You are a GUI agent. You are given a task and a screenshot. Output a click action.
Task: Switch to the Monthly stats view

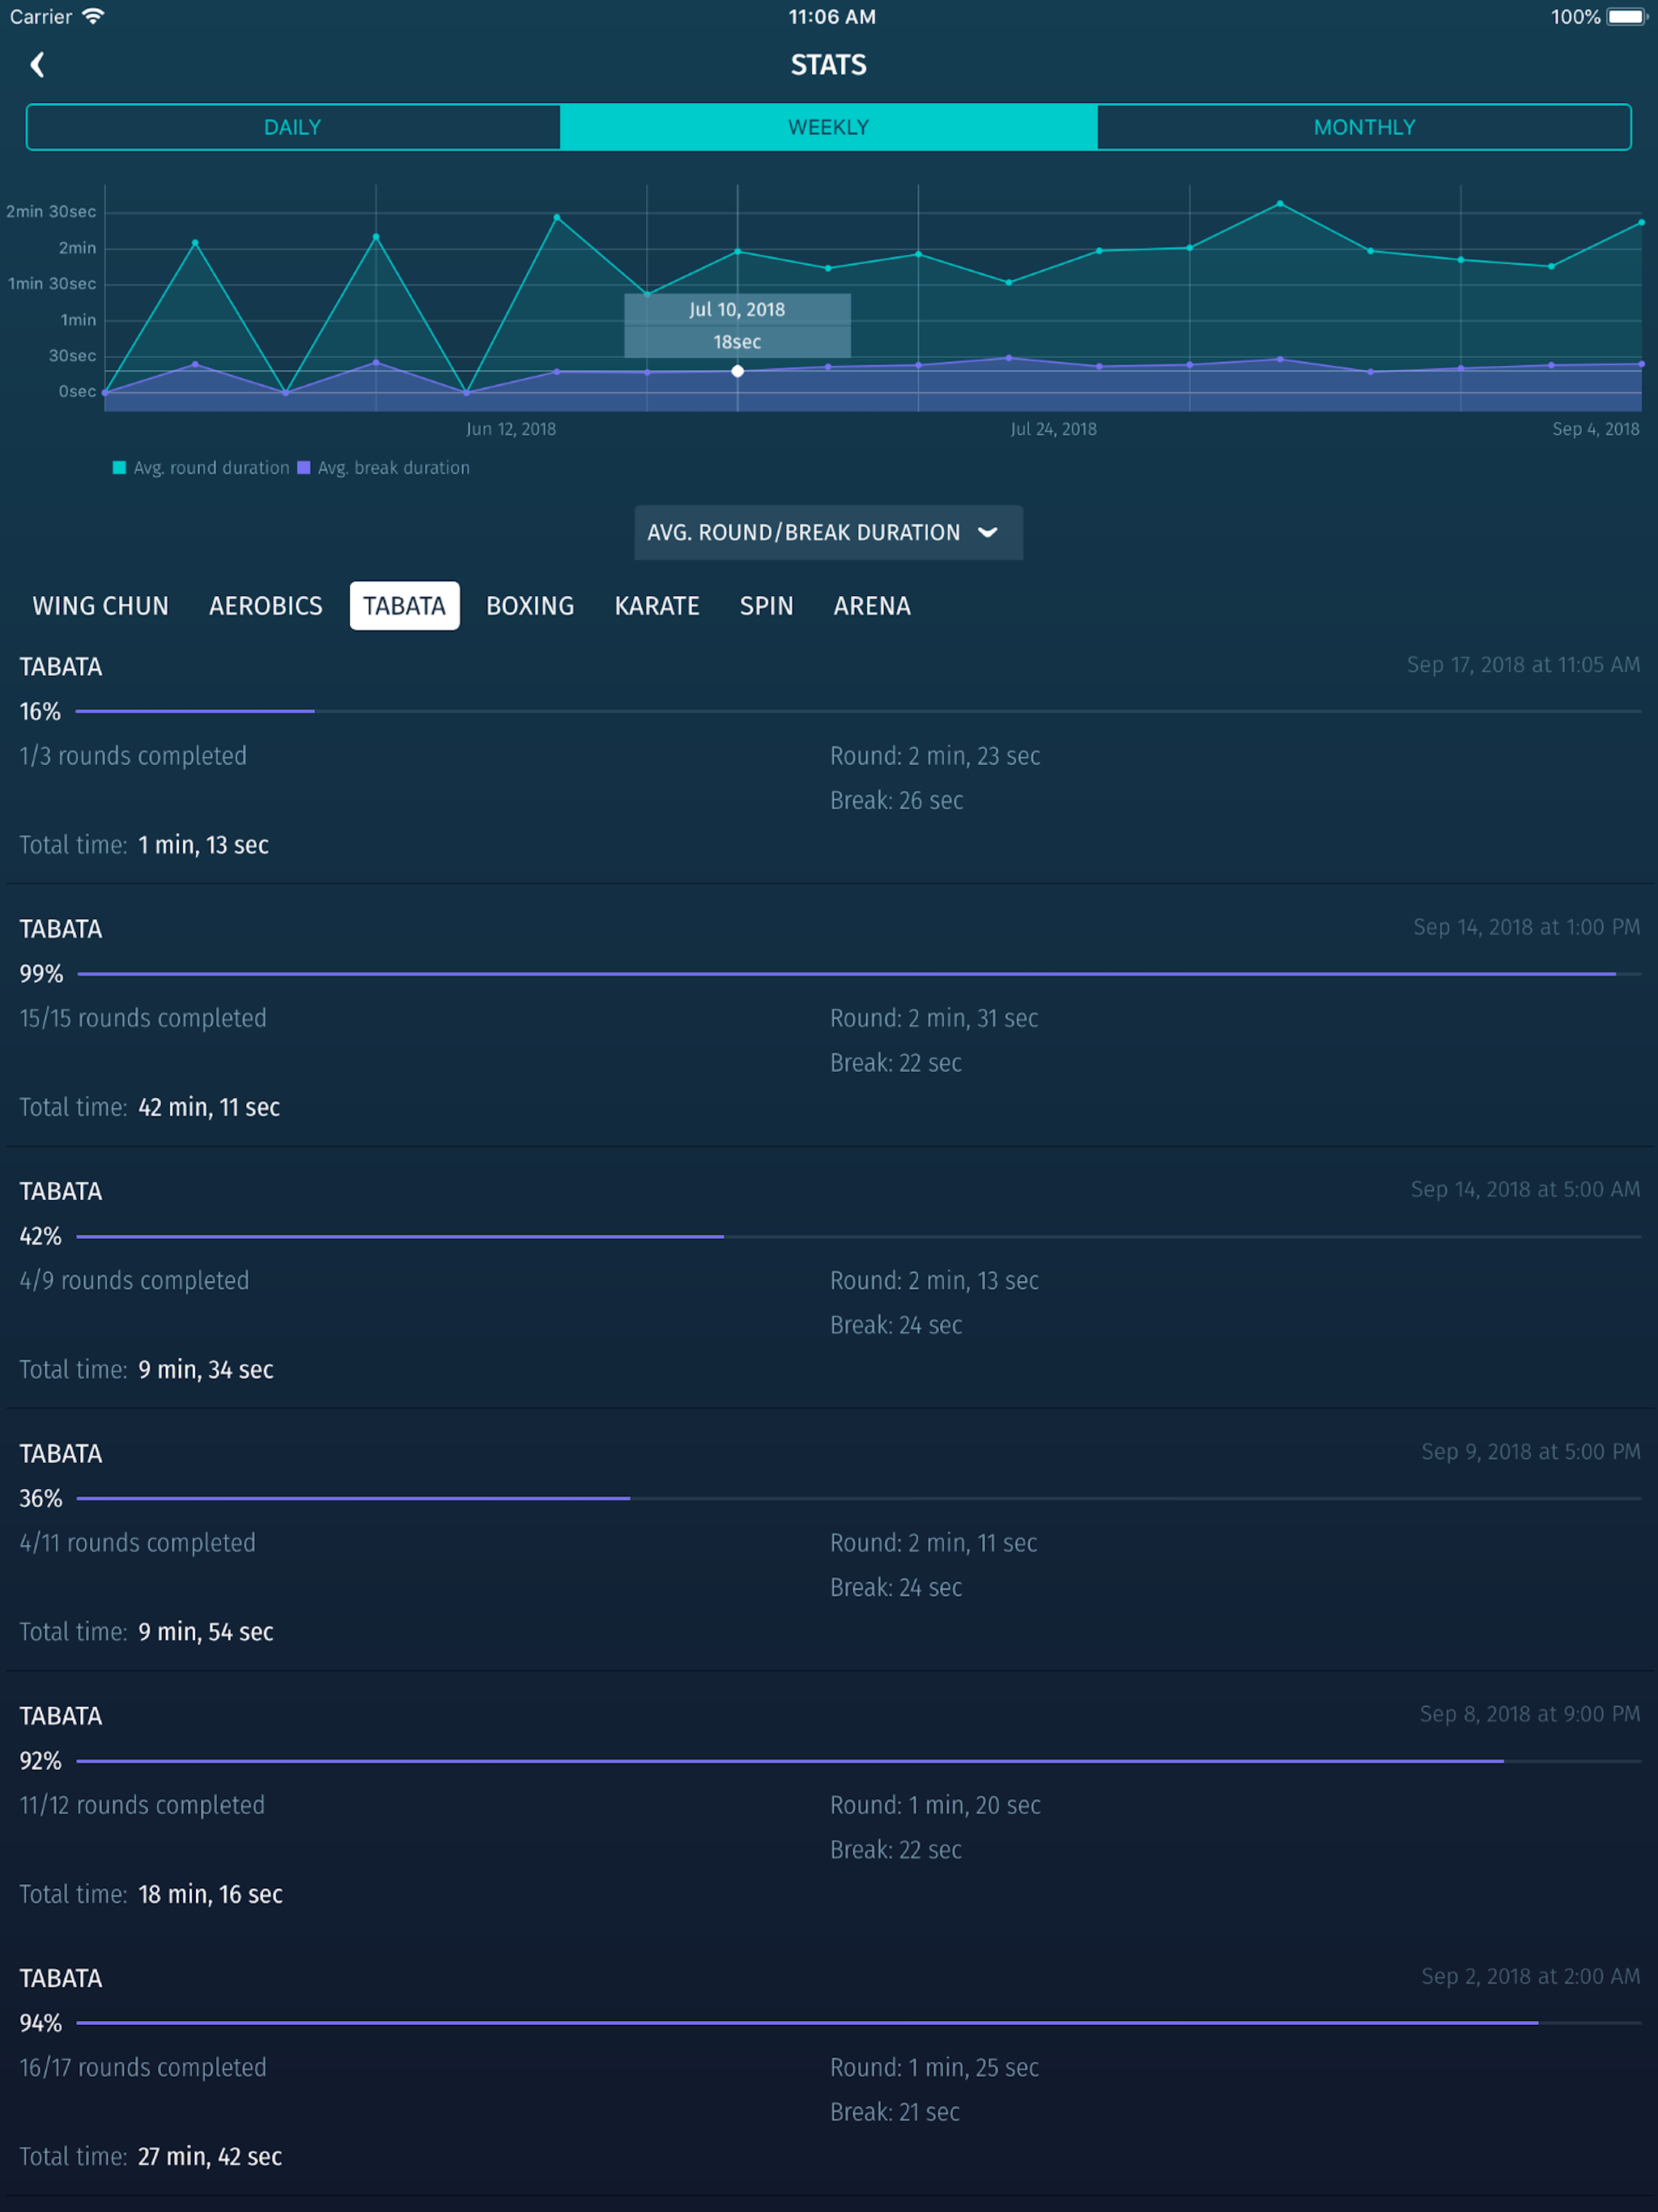click(1364, 127)
